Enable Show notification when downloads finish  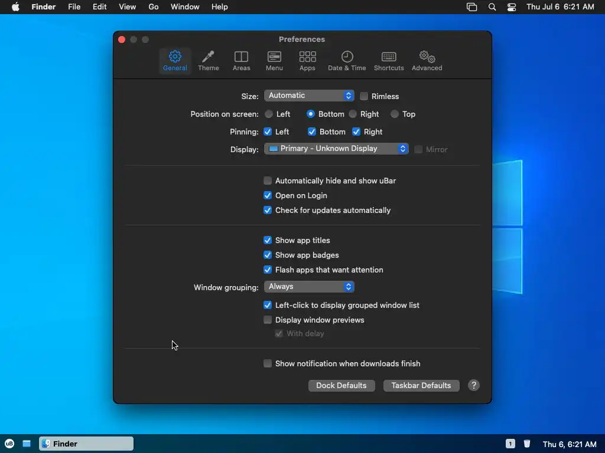pyautogui.click(x=268, y=363)
